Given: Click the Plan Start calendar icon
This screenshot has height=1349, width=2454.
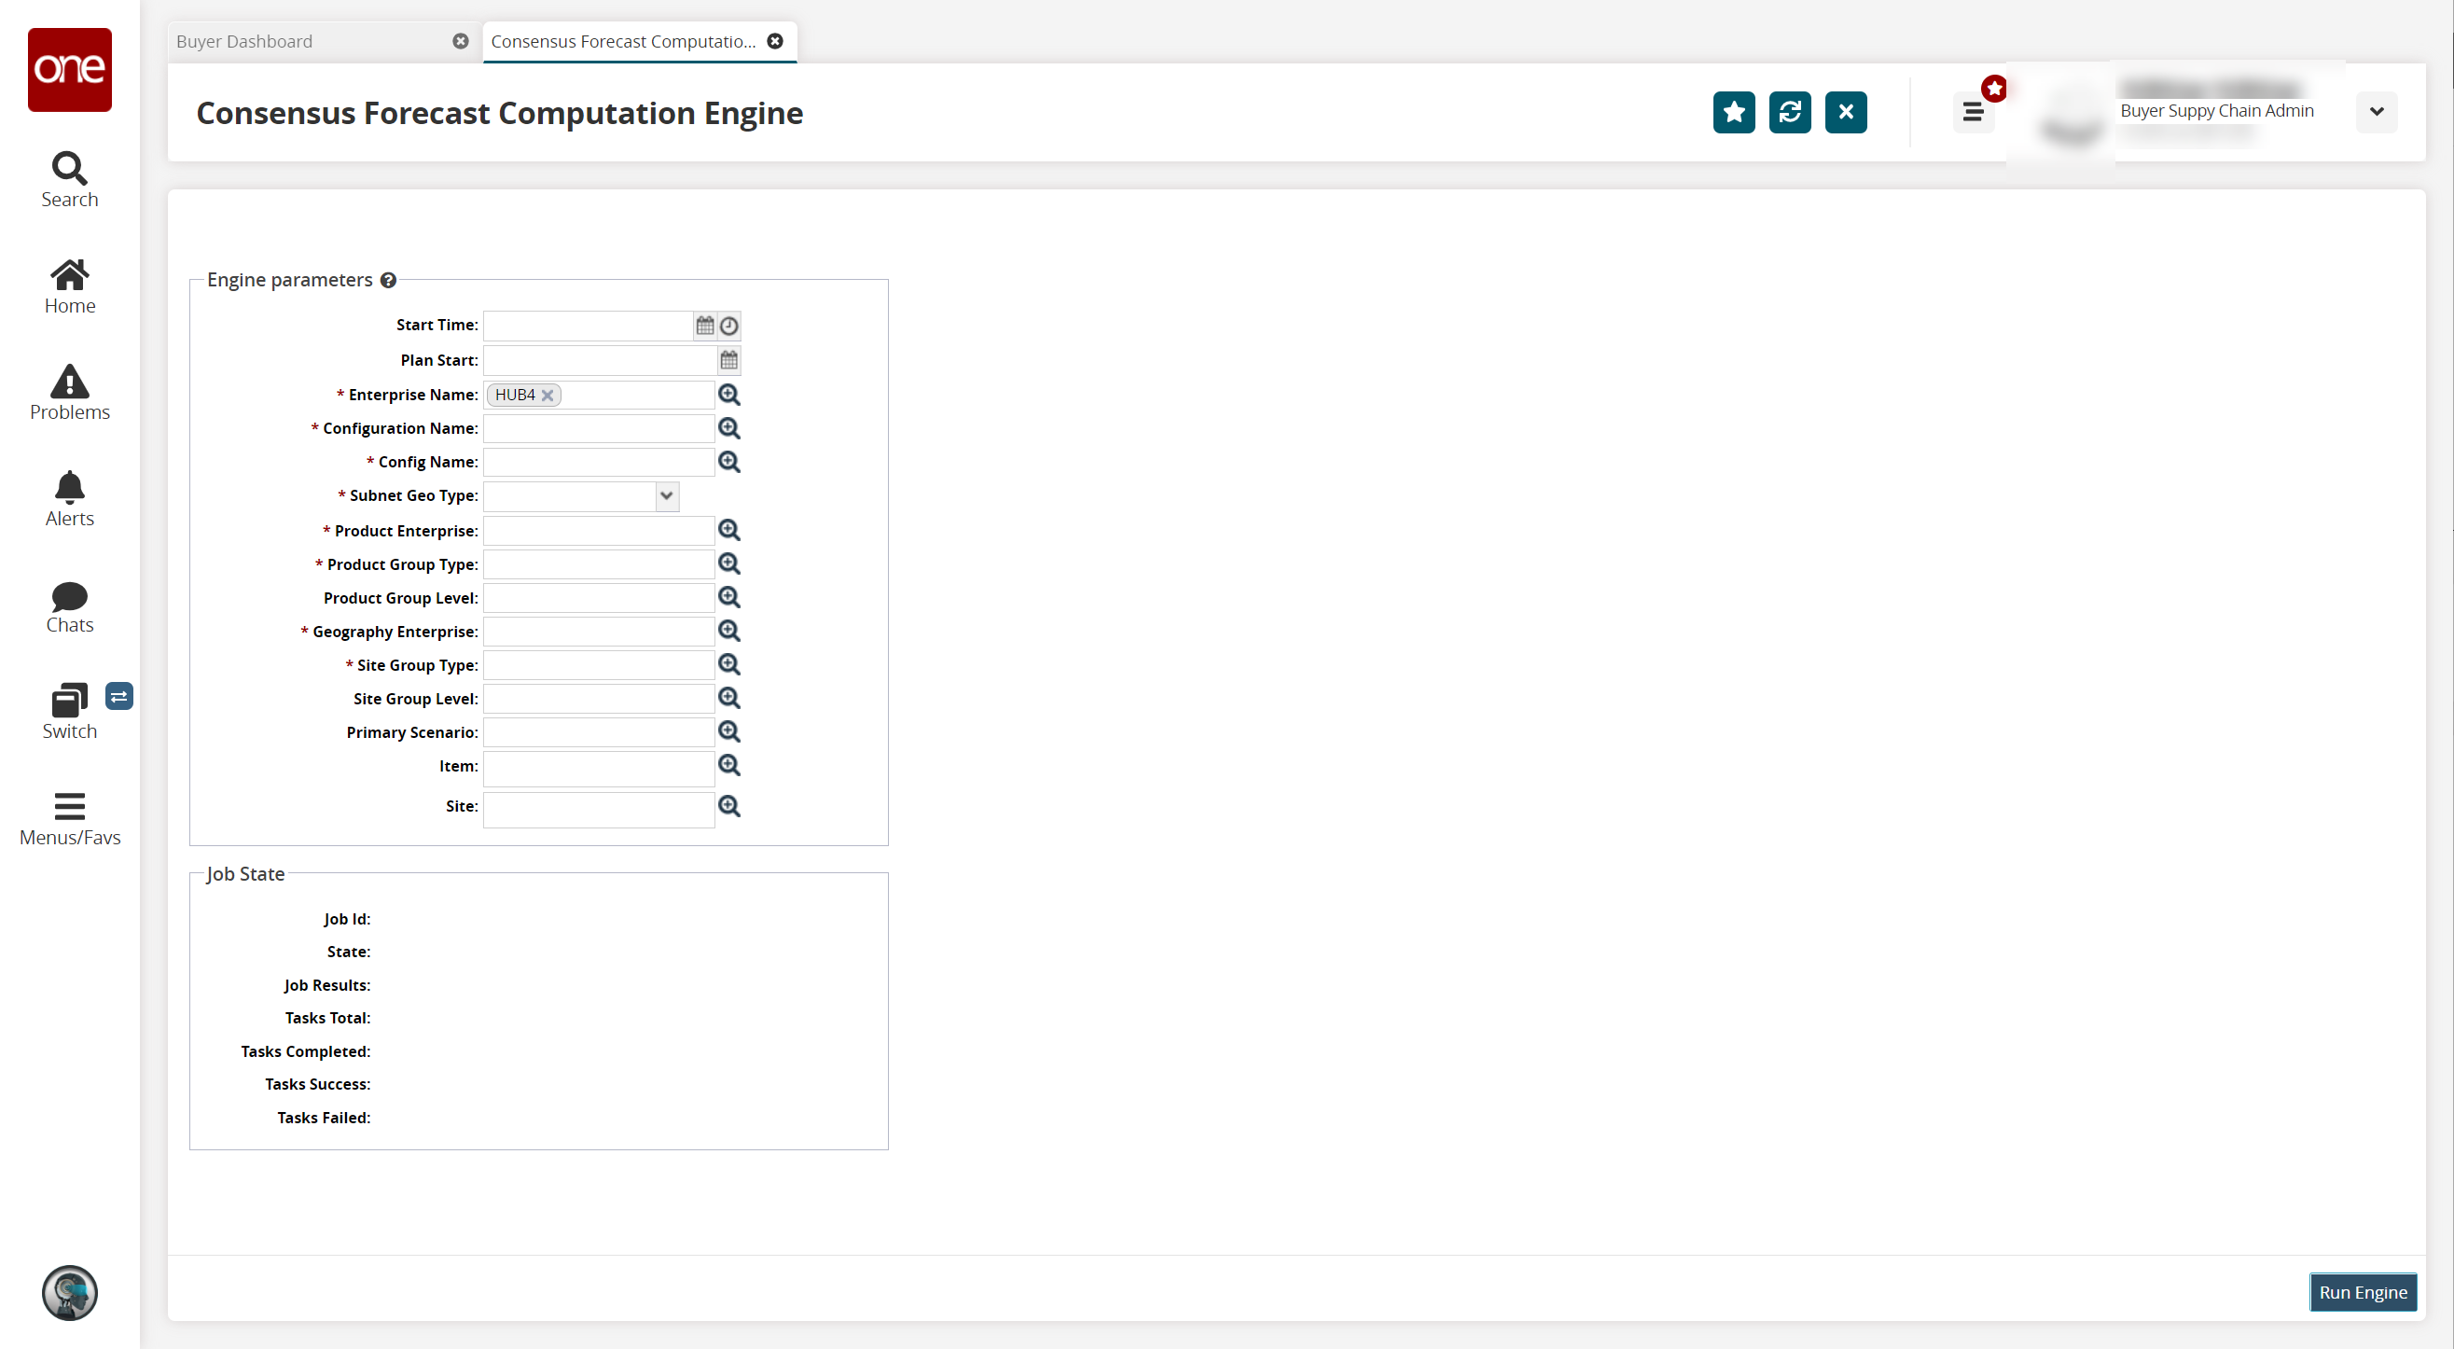Looking at the screenshot, I should [x=730, y=359].
